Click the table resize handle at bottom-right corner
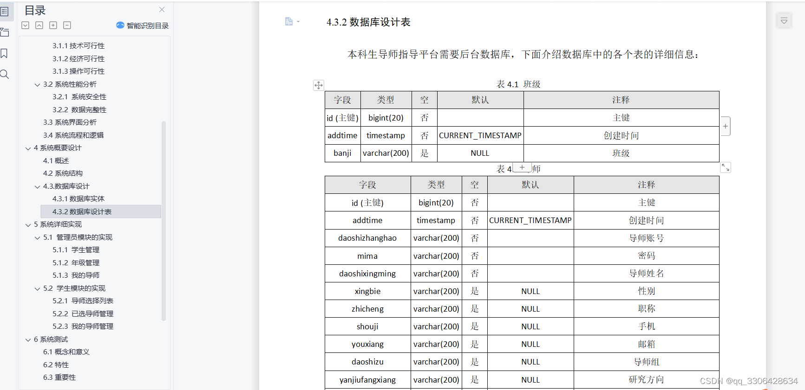 pyautogui.click(x=726, y=167)
